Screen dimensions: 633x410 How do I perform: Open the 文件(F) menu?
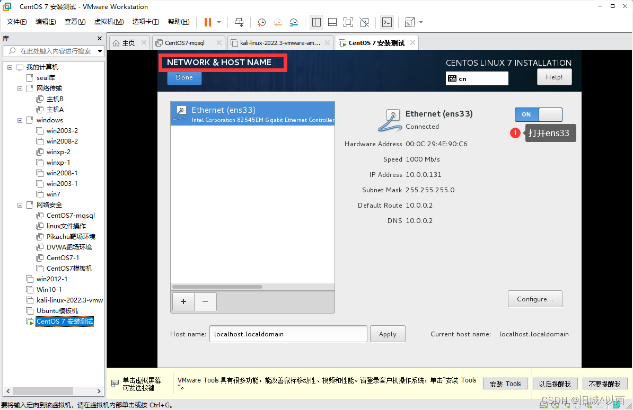point(16,22)
